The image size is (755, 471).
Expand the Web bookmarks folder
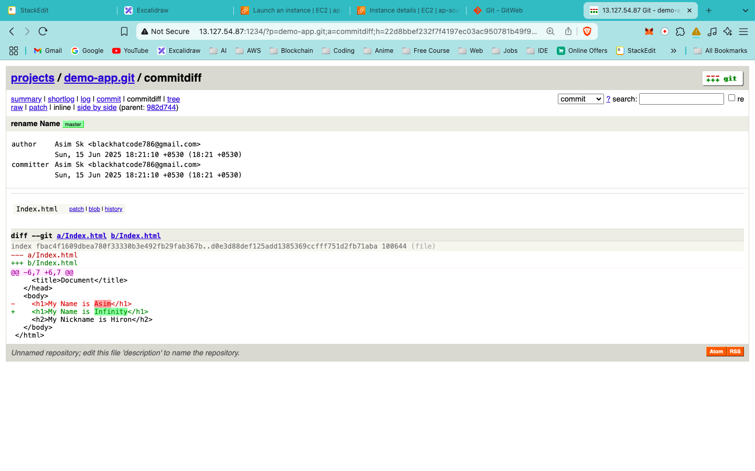click(x=471, y=51)
